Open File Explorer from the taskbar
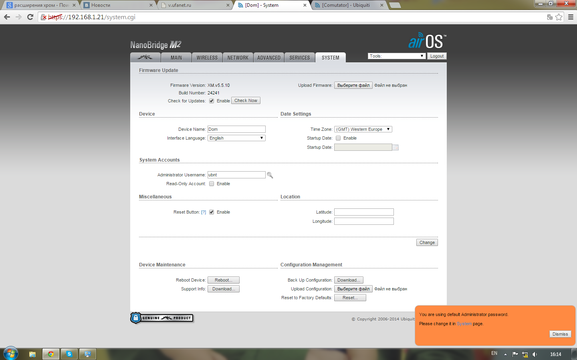This screenshot has height=360, width=577. (32, 354)
